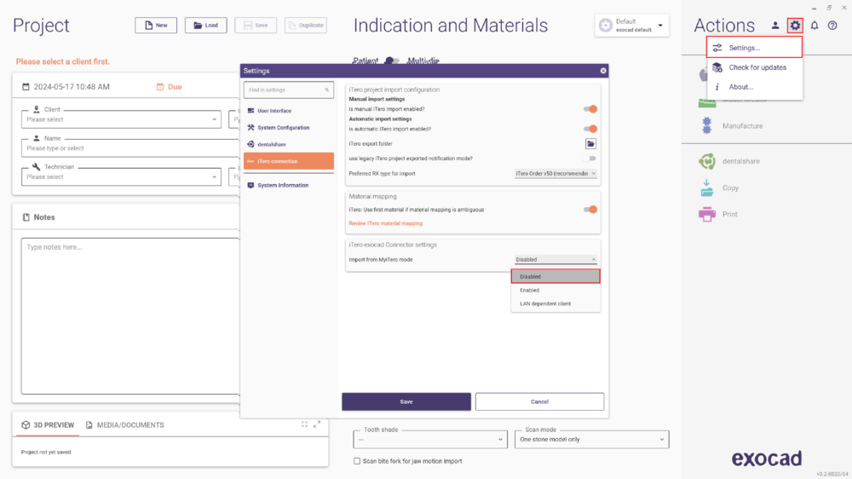Switch to the MEDIA/DOCUMENTS tab
This screenshot has width=852, height=479.
125,424
